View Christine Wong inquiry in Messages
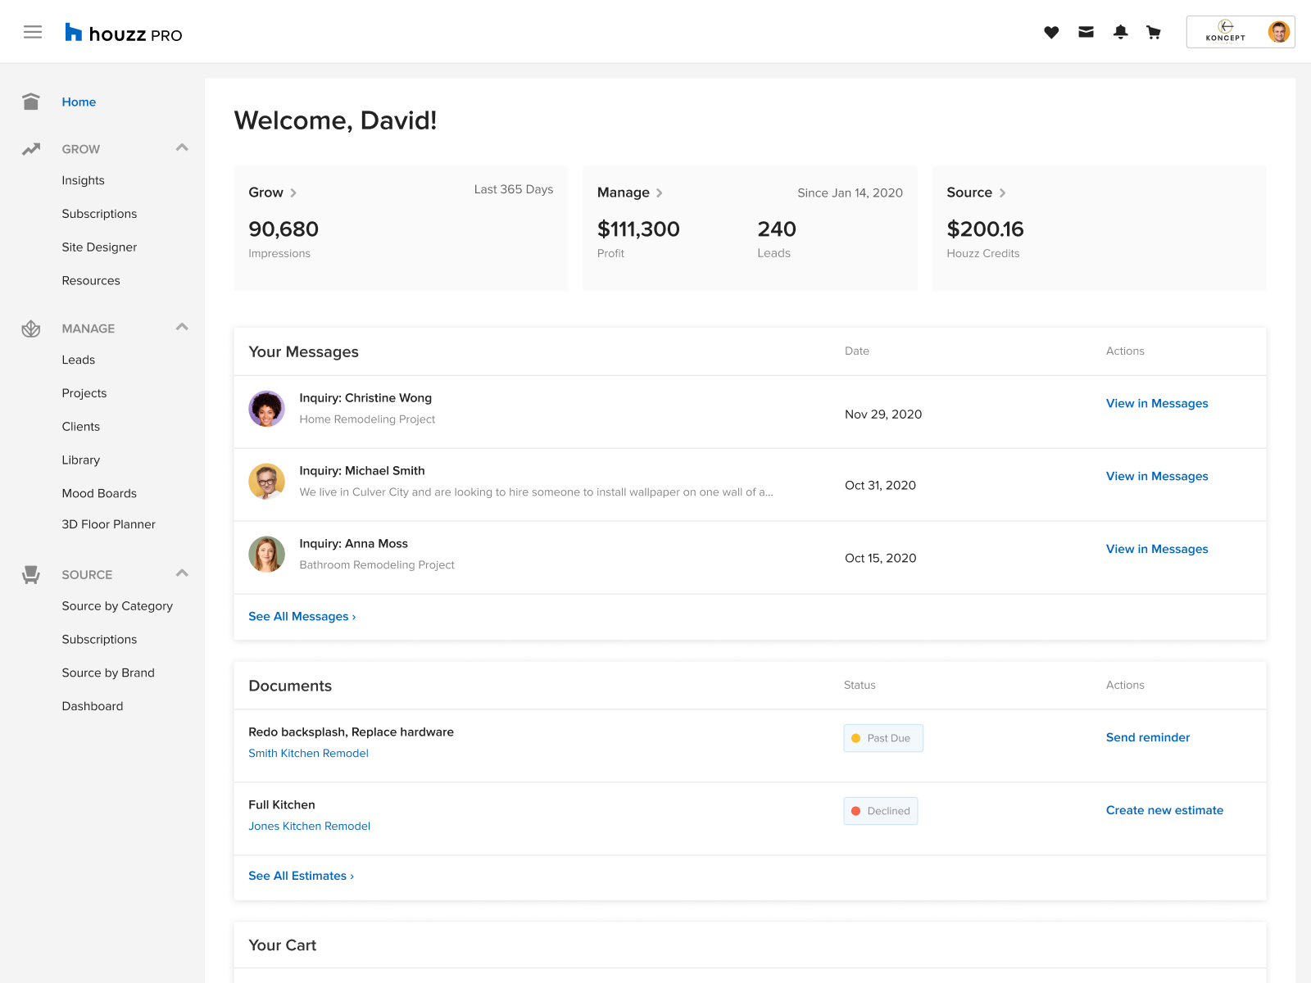This screenshot has height=983, width=1311. click(x=1156, y=403)
